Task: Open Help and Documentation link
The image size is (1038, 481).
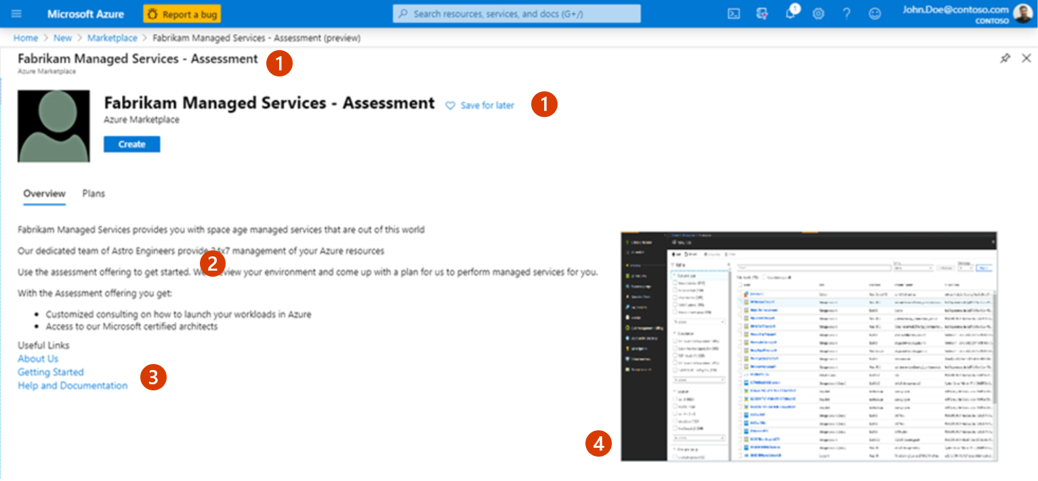Action: 72,386
